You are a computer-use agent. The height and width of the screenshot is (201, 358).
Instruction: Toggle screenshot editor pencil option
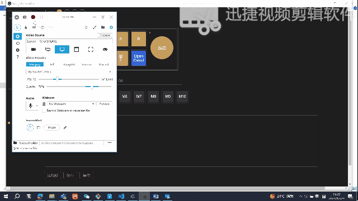pos(65,128)
